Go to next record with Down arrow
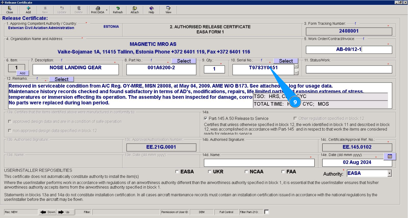Image resolution: width=408 pixels, height=218 pixels. pyautogui.click(x=48, y=212)
